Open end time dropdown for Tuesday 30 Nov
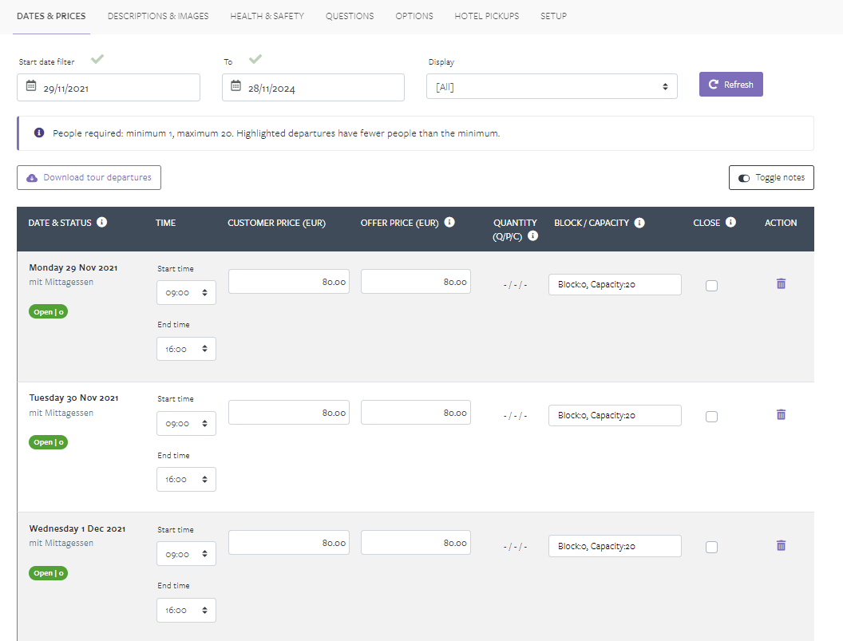The height and width of the screenshot is (641, 843). point(186,479)
